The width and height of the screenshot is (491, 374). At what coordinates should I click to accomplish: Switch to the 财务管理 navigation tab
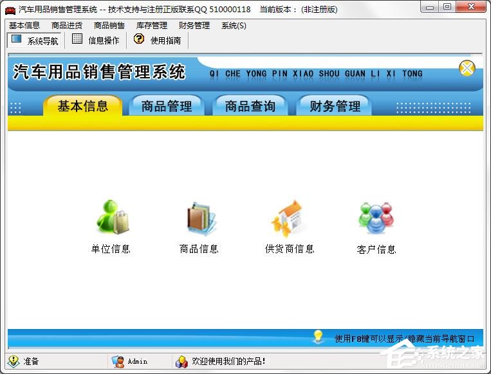[x=335, y=105]
